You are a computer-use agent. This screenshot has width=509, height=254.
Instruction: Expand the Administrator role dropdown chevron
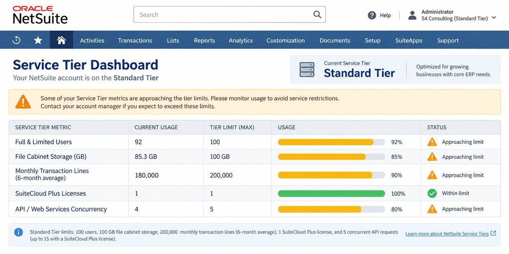[494, 17]
